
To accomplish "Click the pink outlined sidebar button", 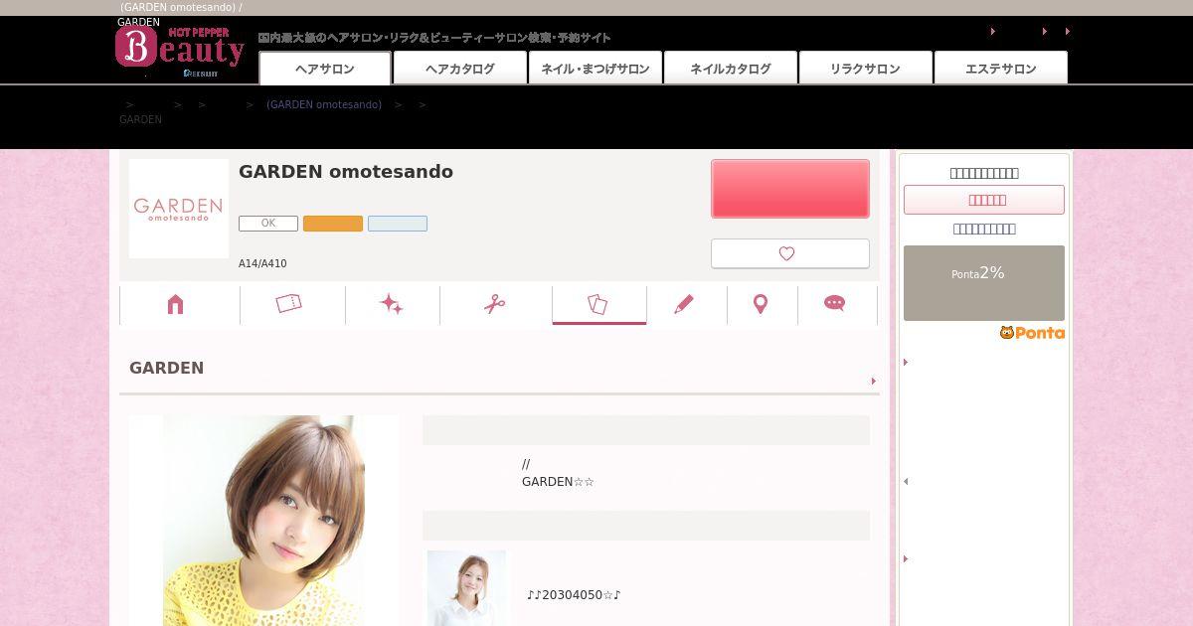I will [x=984, y=200].
